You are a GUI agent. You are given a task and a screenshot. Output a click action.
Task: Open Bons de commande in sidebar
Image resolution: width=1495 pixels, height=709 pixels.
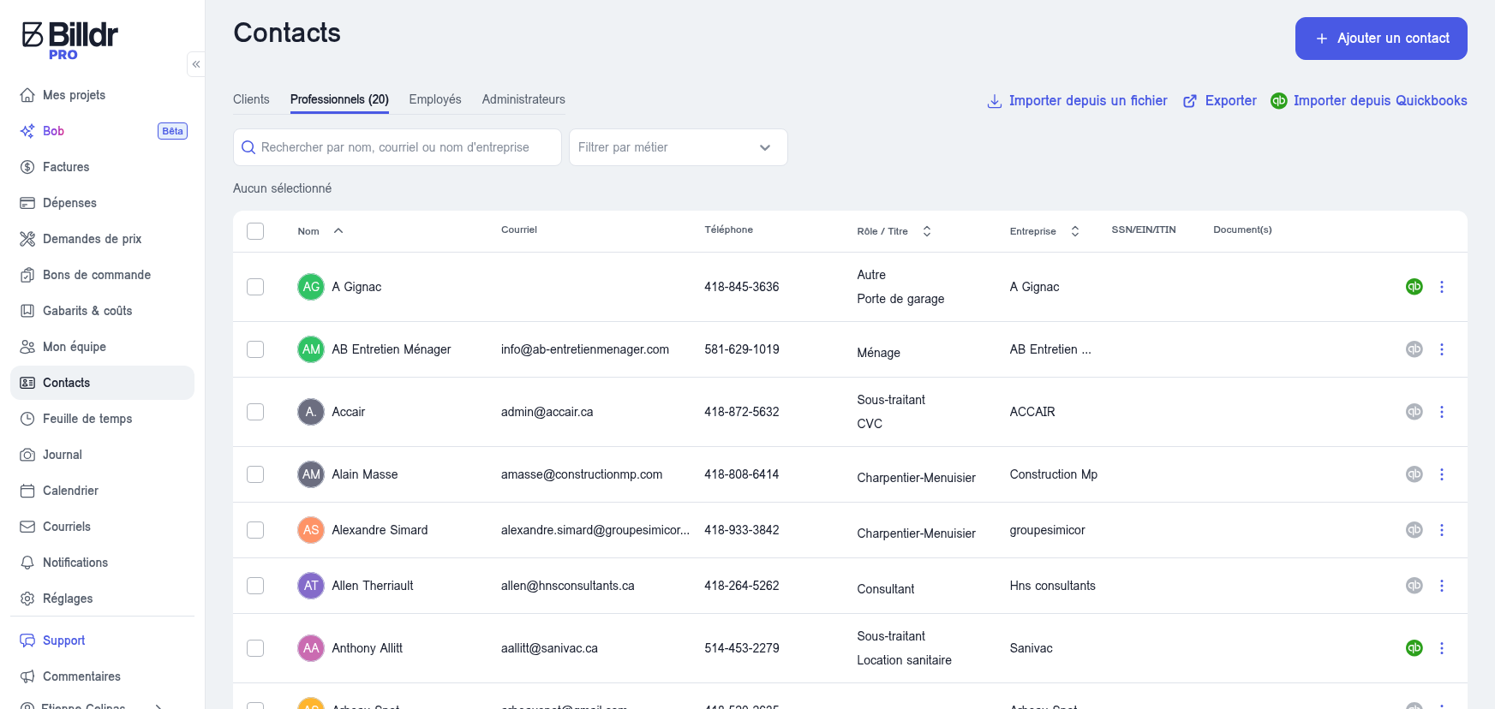[x=102, y=275]
